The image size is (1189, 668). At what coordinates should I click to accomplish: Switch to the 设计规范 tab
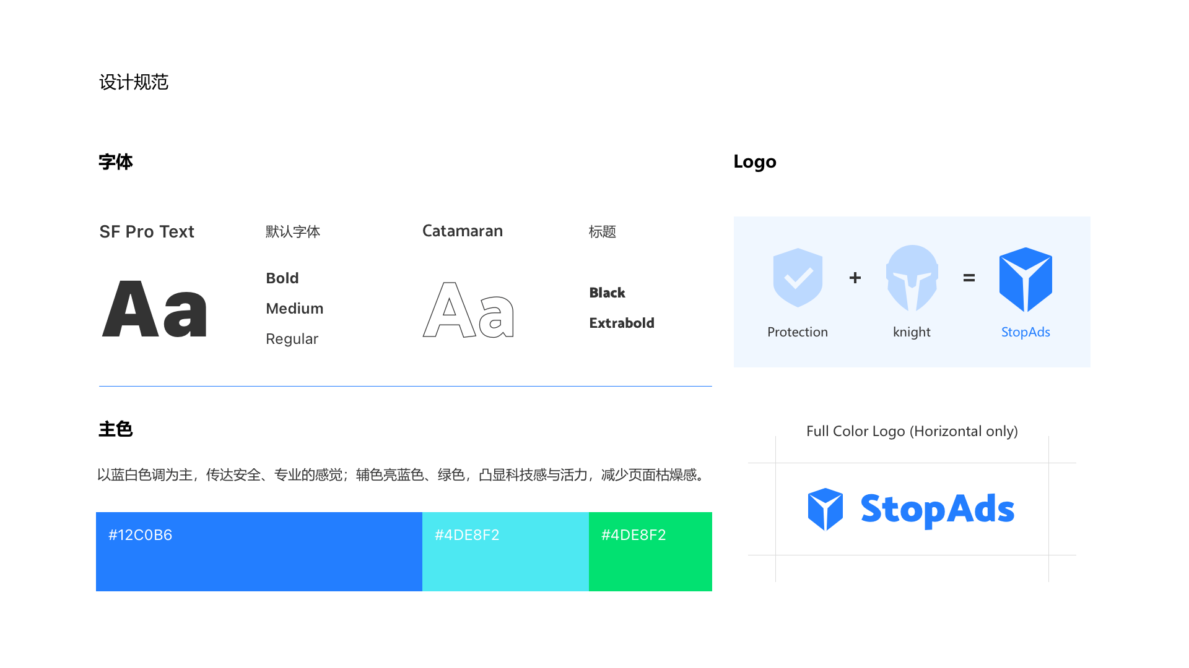pos(134,82)
